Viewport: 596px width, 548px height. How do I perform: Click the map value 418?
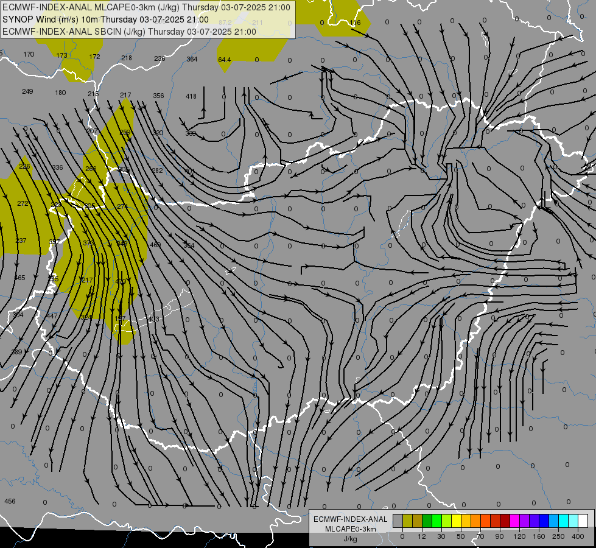[191, 96]
